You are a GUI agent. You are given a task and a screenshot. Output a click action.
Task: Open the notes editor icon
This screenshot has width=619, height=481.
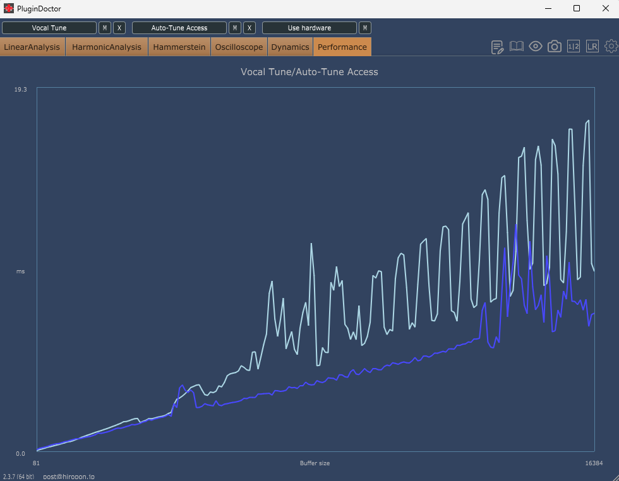pyautogui.click(x=498, y=47)
